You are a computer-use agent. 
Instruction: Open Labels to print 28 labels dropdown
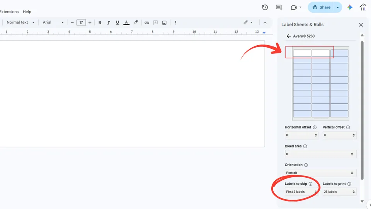339,192
